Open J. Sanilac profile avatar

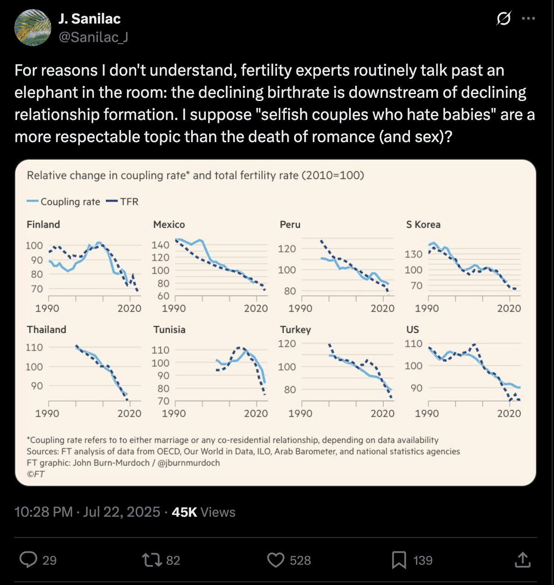click(x=33, y=28)
